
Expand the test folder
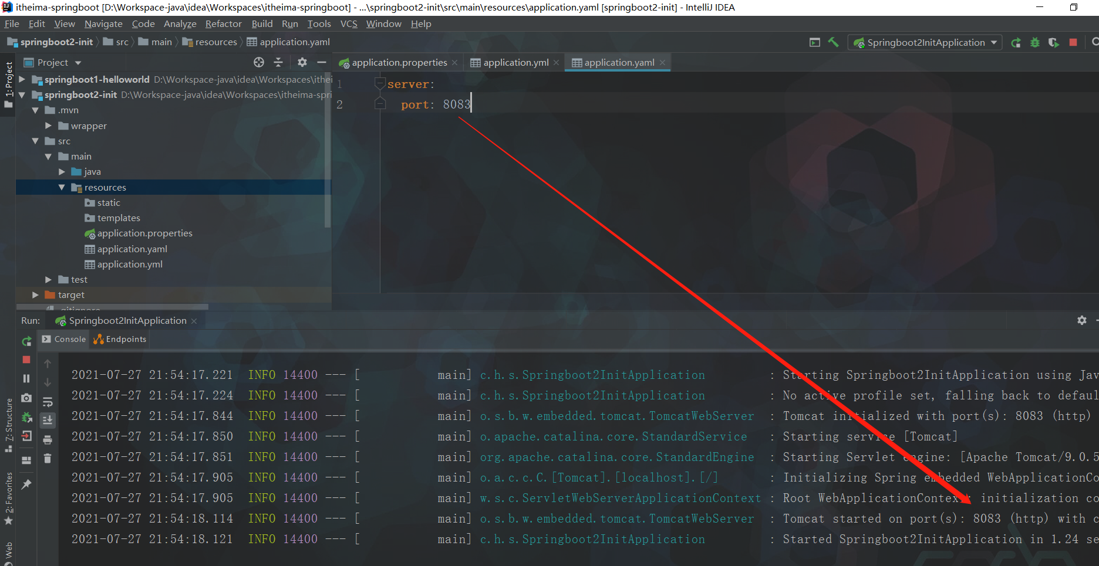click(x=48, y=280)
